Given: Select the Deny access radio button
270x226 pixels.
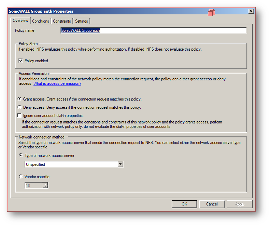Looking at the screenshot, I should (x=19, y=107).
